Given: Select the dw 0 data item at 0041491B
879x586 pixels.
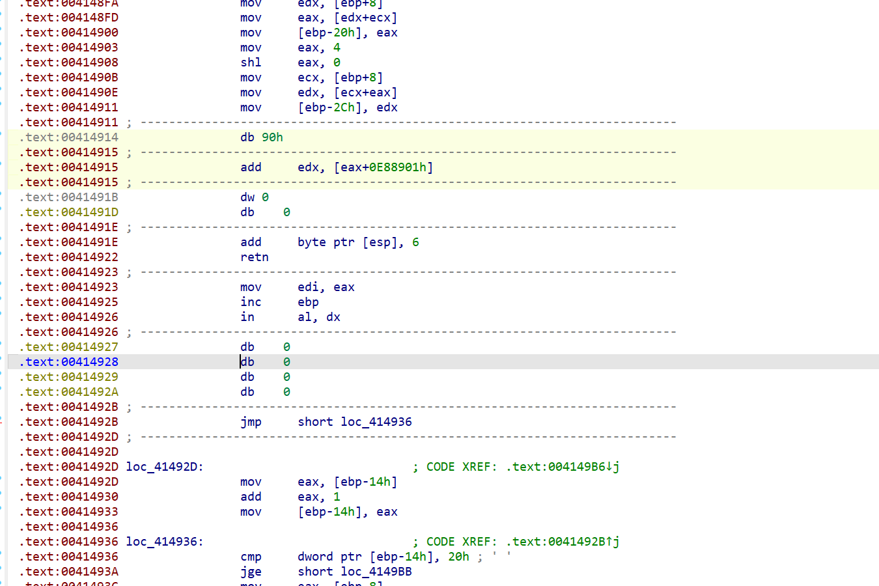Looking at the screenshot, I should [x=253, y=197].
